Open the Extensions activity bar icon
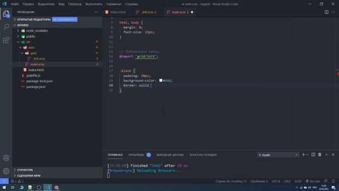Screen dimensions: 339x191 click(x=6, y=40)
